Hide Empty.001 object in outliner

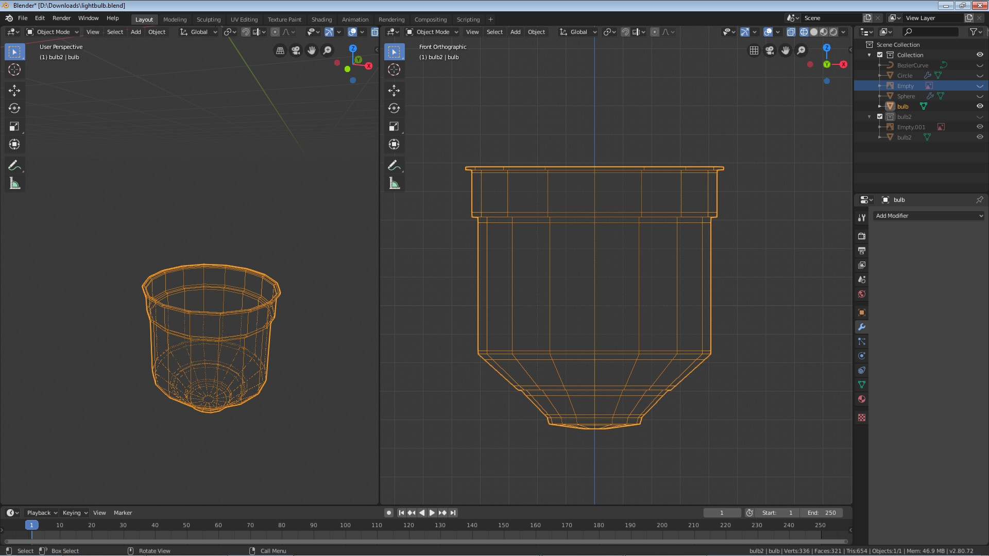tap(980, 127)
